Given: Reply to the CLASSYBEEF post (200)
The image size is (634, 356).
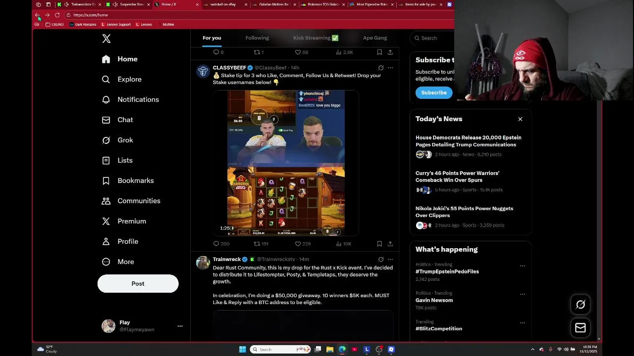Looking at the screenshot, I should 221,244.
